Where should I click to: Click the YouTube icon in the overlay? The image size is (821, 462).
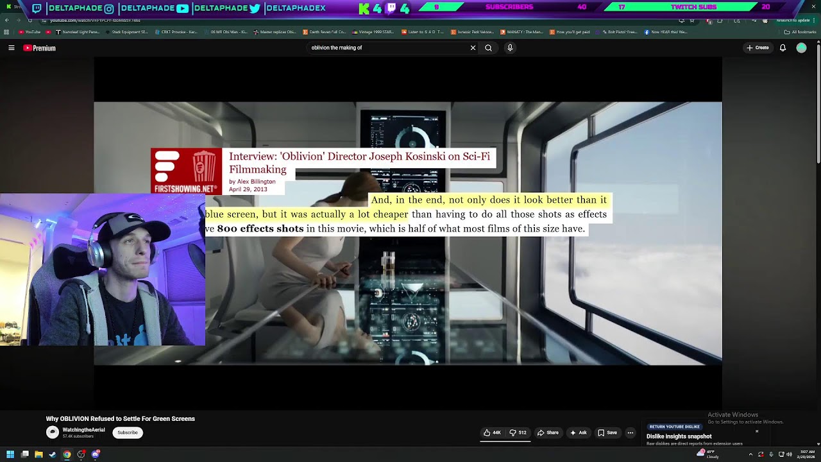pos(182,8)
